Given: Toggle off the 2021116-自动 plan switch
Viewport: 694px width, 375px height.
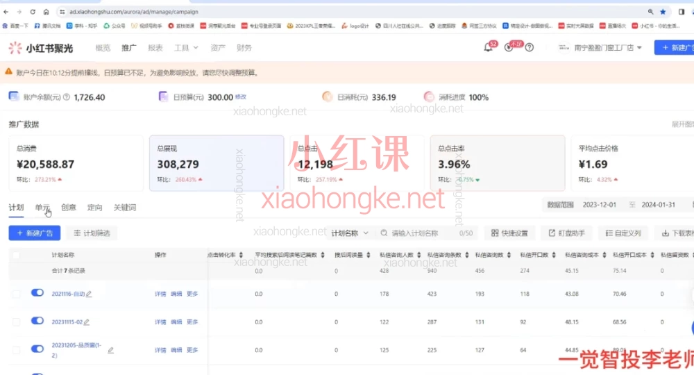Looking at the screenshot, I should 37,292.
